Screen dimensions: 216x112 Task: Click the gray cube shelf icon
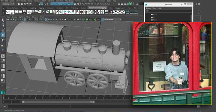[86, 12]
